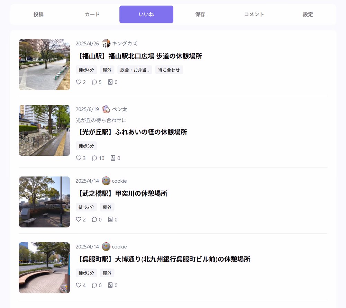Open comments icon on the 呉服町駅 post

click(94, 285)
